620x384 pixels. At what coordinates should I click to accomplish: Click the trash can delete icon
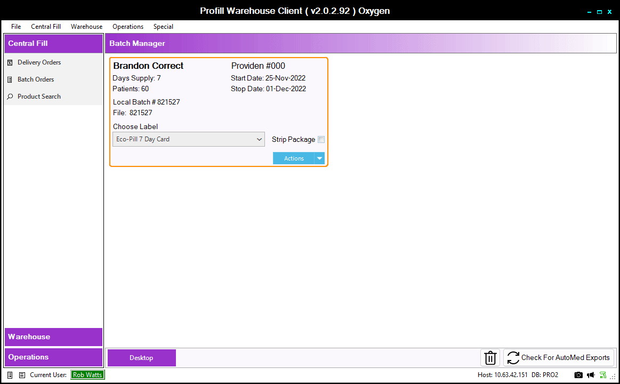[x=490, y=357]
